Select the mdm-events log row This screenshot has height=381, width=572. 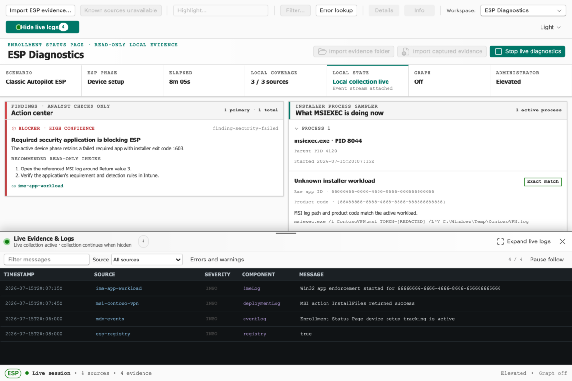[x=286, y=319]
